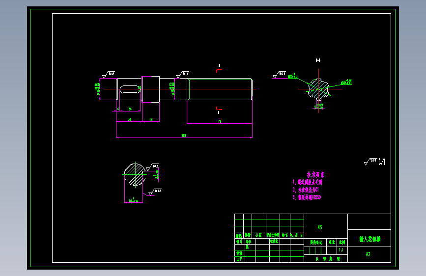The width and height of the screenshot is (426, 276).
Task: Click the 设计 cell in title block
Action: pos(239,242)
